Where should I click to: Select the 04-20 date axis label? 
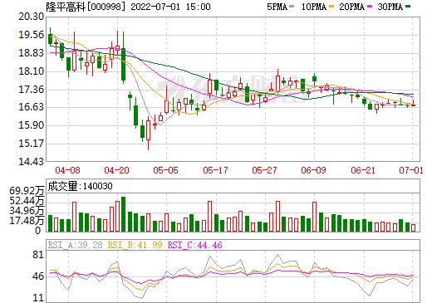[x=116, y=170]
